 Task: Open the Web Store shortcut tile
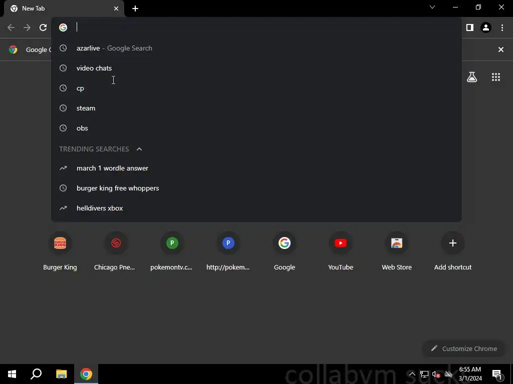point(397,251)
